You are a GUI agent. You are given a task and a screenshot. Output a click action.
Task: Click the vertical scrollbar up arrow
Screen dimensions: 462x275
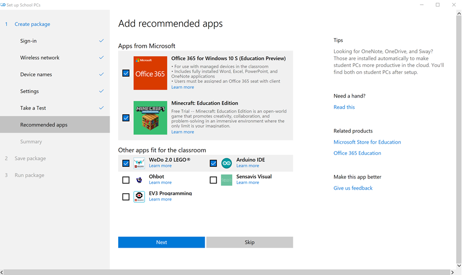pyautogui.click(x=459, y=13)
